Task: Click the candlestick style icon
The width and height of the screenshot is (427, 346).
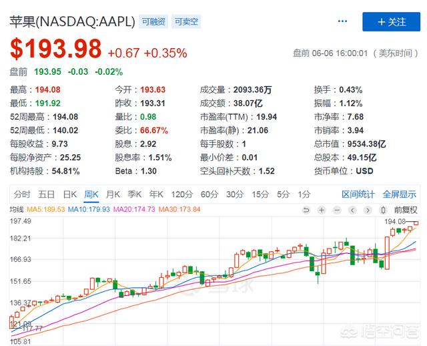Action: click(x=383, y=210)
